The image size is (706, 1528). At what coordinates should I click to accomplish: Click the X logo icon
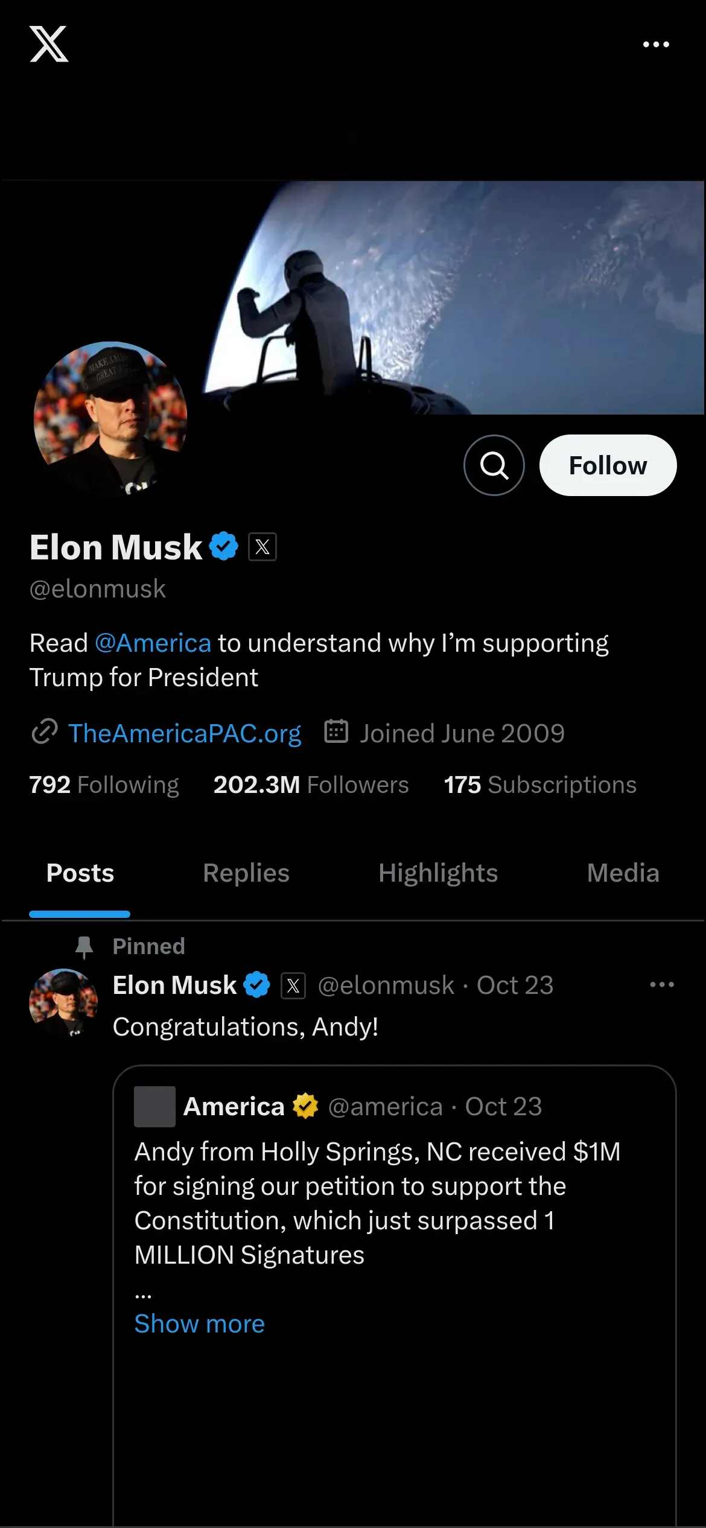[49, 44]
